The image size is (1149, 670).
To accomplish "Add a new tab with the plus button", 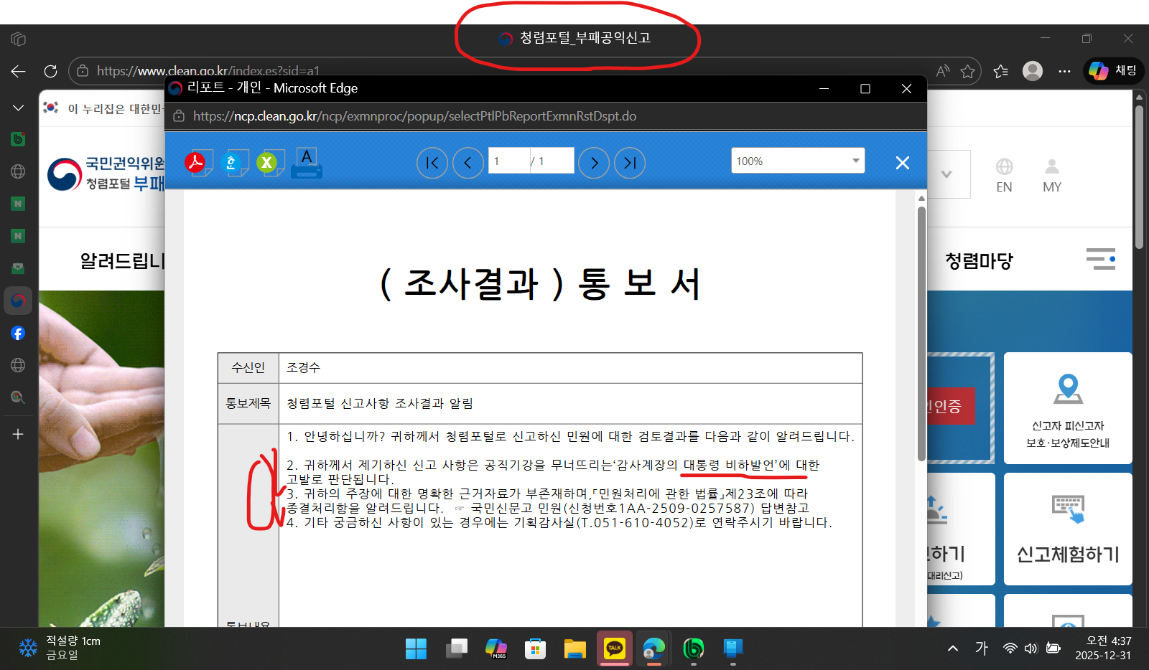I will click(18, 434).
